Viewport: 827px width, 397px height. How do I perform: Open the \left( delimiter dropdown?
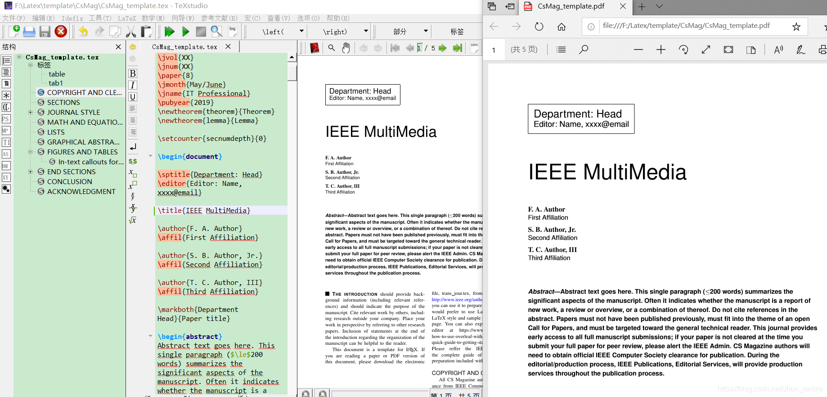pyautogui.click(x=302, y=31)
